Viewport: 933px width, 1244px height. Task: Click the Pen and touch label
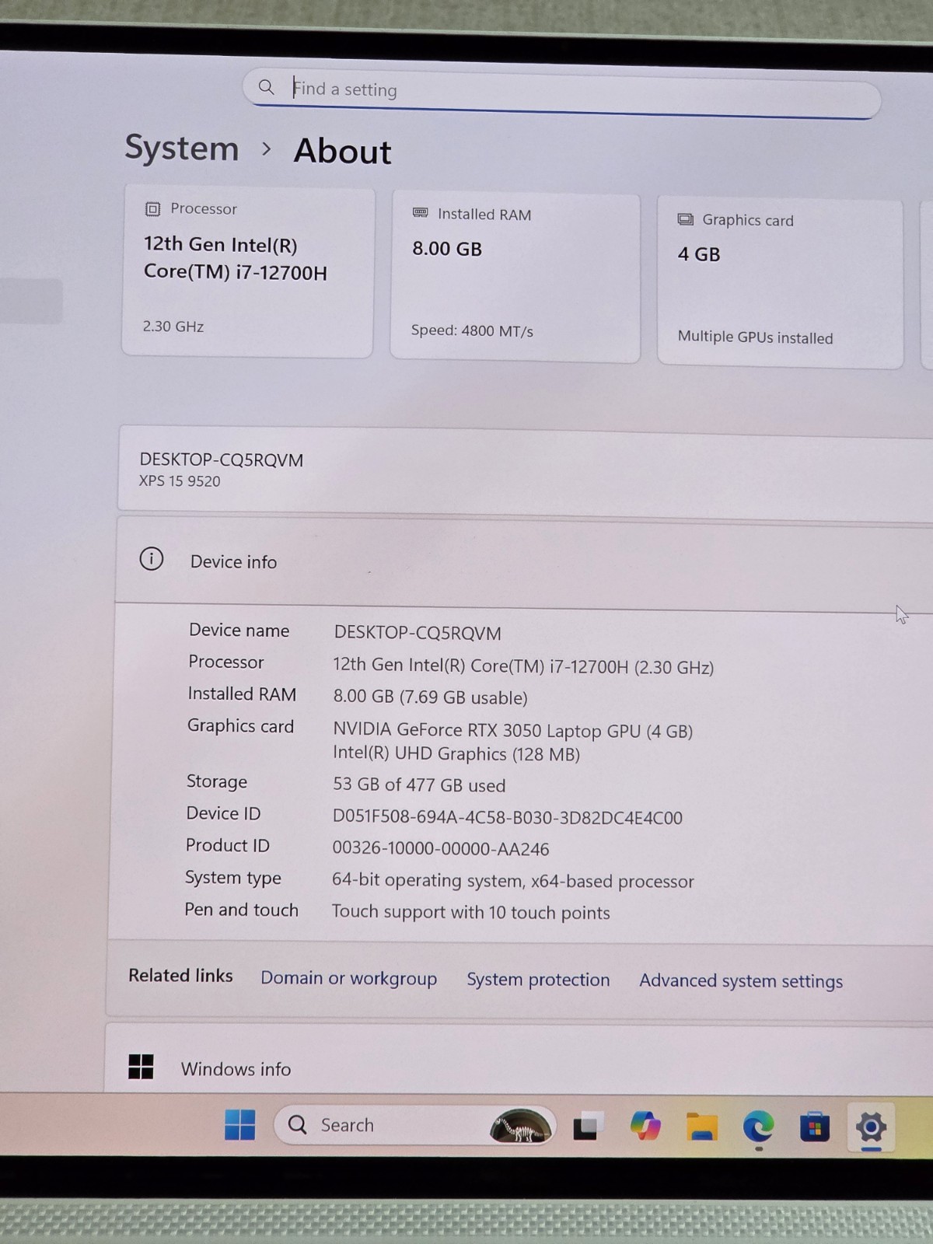(241, 910)
